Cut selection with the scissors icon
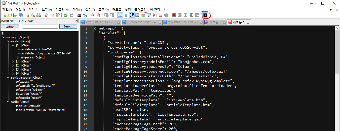Screen dimensions: 340x131 pos(46,15)
